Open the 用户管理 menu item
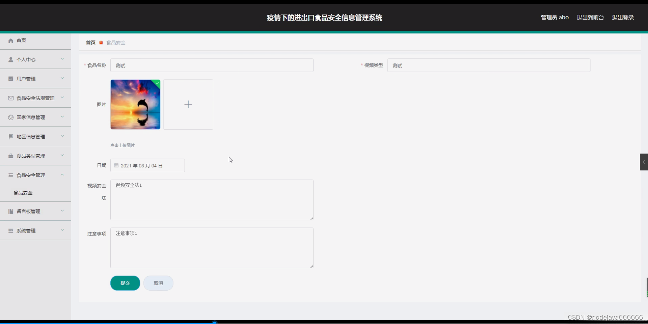This screenshot has width=648, height=324. (35, 79)
